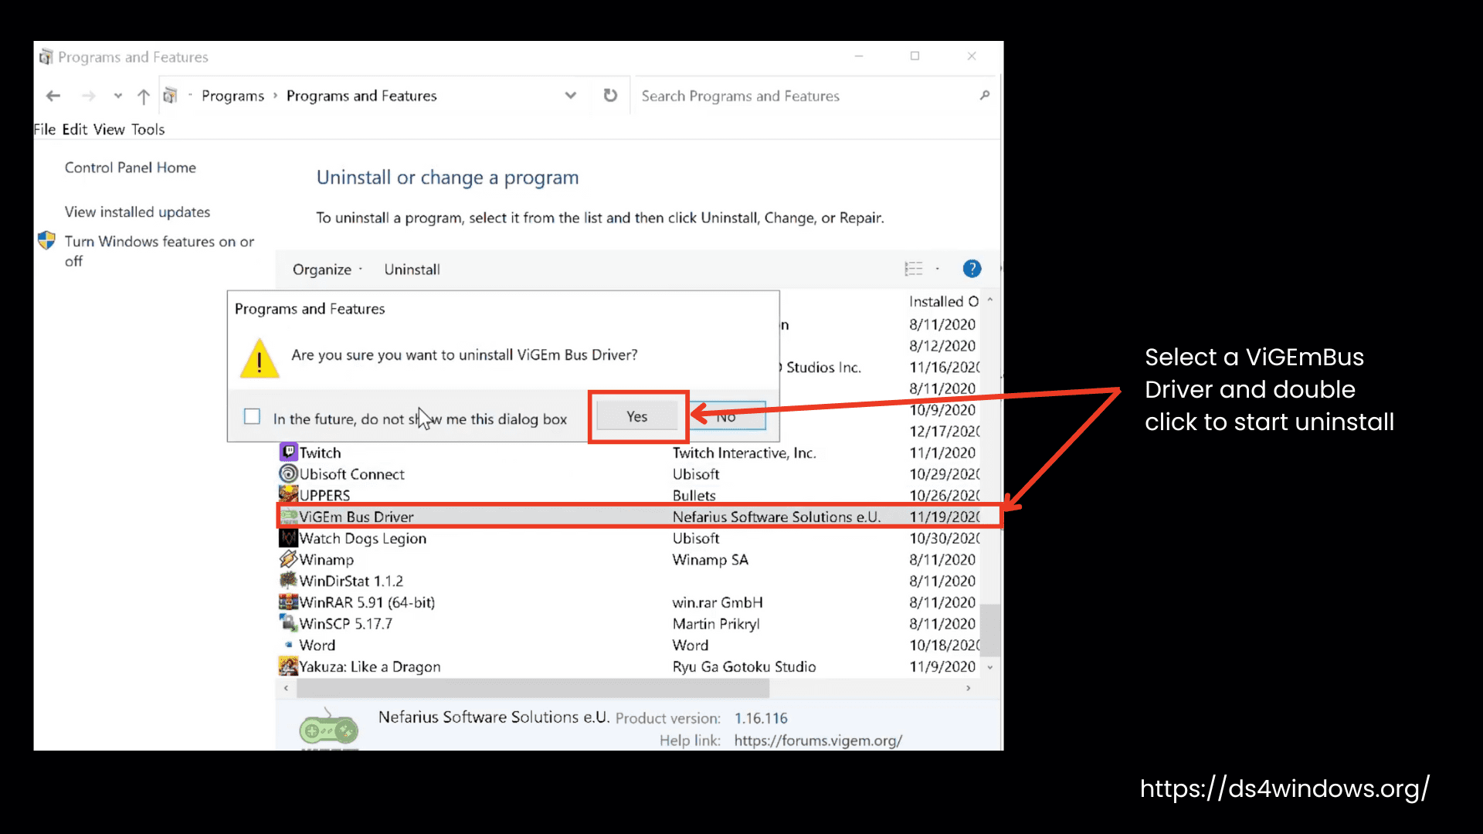Select the Yakuza: Like a Dragon entry
The image size is (1483, 834).
pos(370,666)
